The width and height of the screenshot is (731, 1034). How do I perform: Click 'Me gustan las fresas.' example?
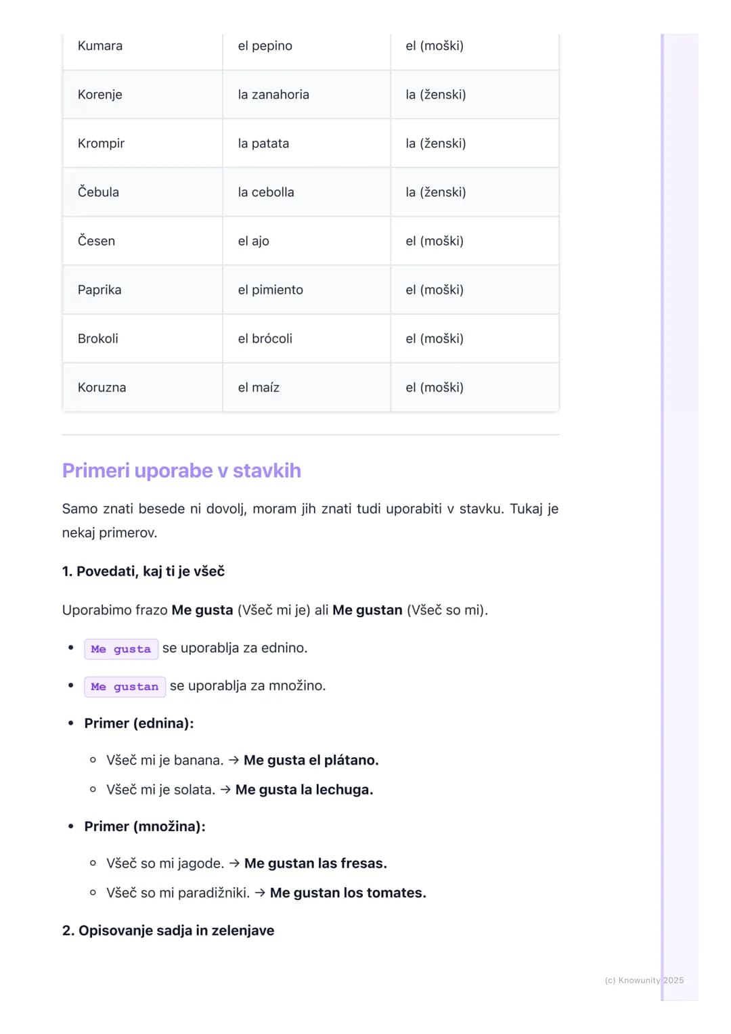pos(315,863)
